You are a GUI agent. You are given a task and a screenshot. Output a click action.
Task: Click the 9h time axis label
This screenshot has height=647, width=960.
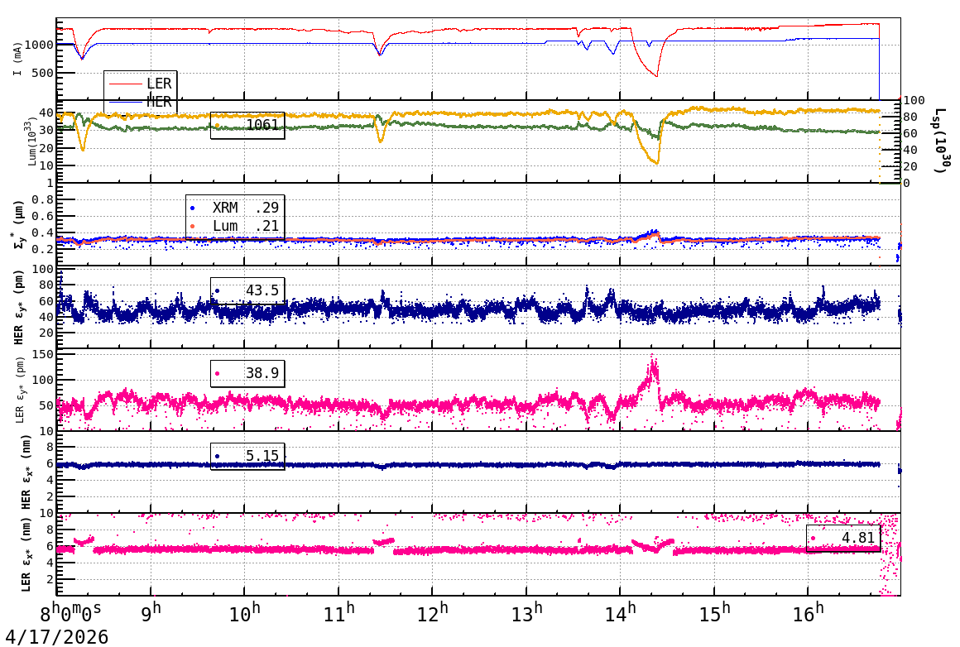pos(151,613)
